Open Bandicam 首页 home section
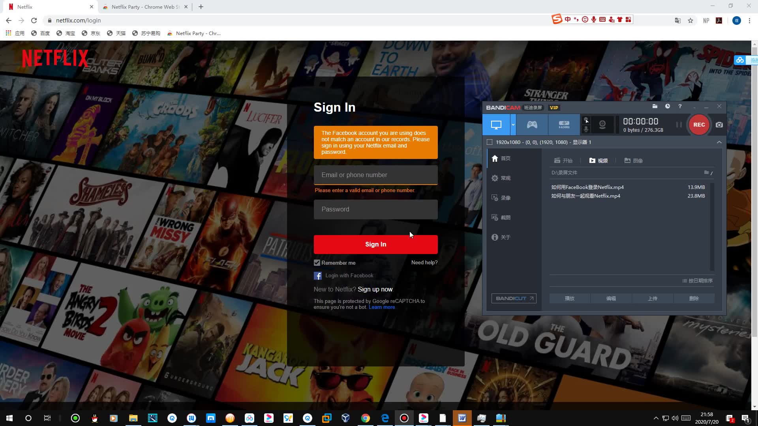 pos(501,158)
